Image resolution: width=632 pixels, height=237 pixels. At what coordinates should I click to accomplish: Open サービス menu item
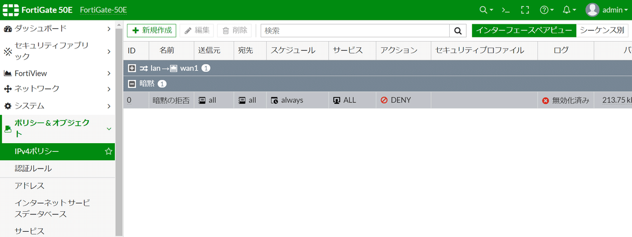click(57, 231)
